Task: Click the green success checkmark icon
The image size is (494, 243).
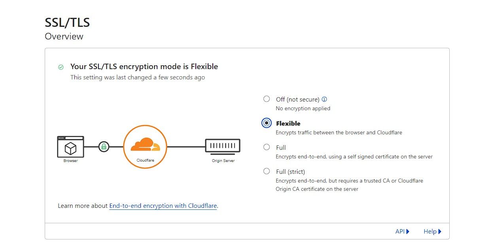Action: (x=61, y=67)
